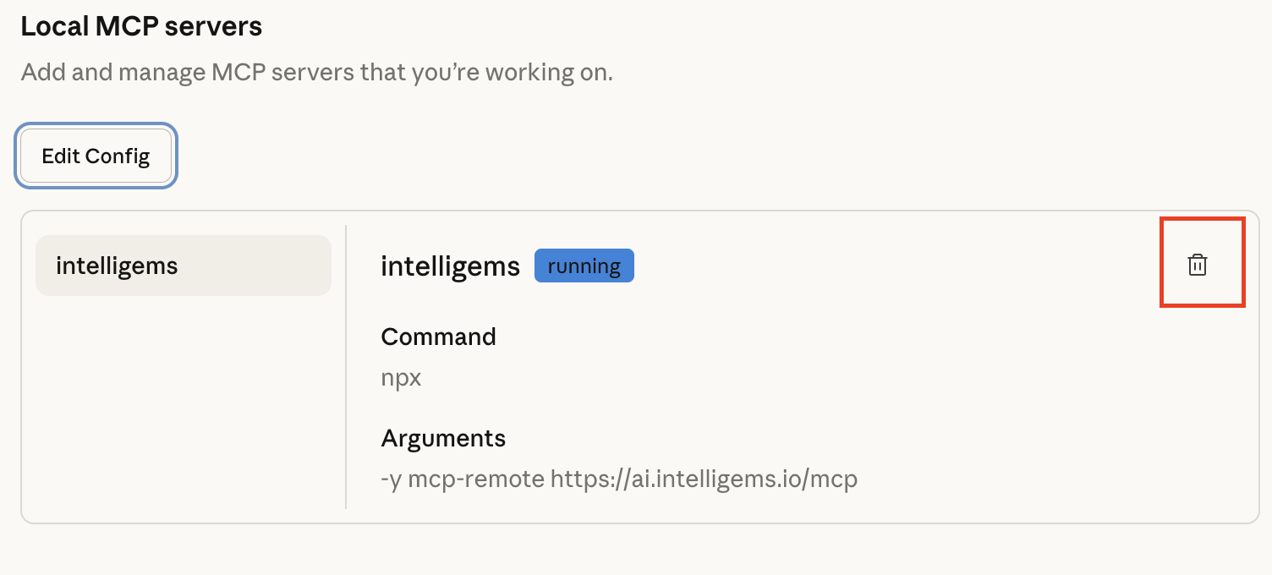Click the word 'MCP' in the page heading
This screenshot has width=1272, height=575.
pos(126,26)
